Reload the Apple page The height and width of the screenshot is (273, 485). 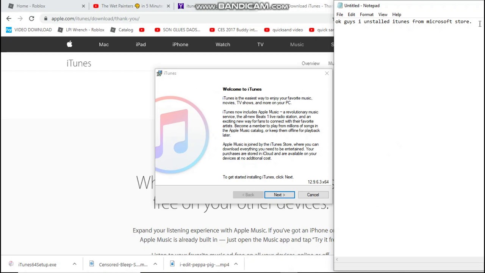(31, 19)
